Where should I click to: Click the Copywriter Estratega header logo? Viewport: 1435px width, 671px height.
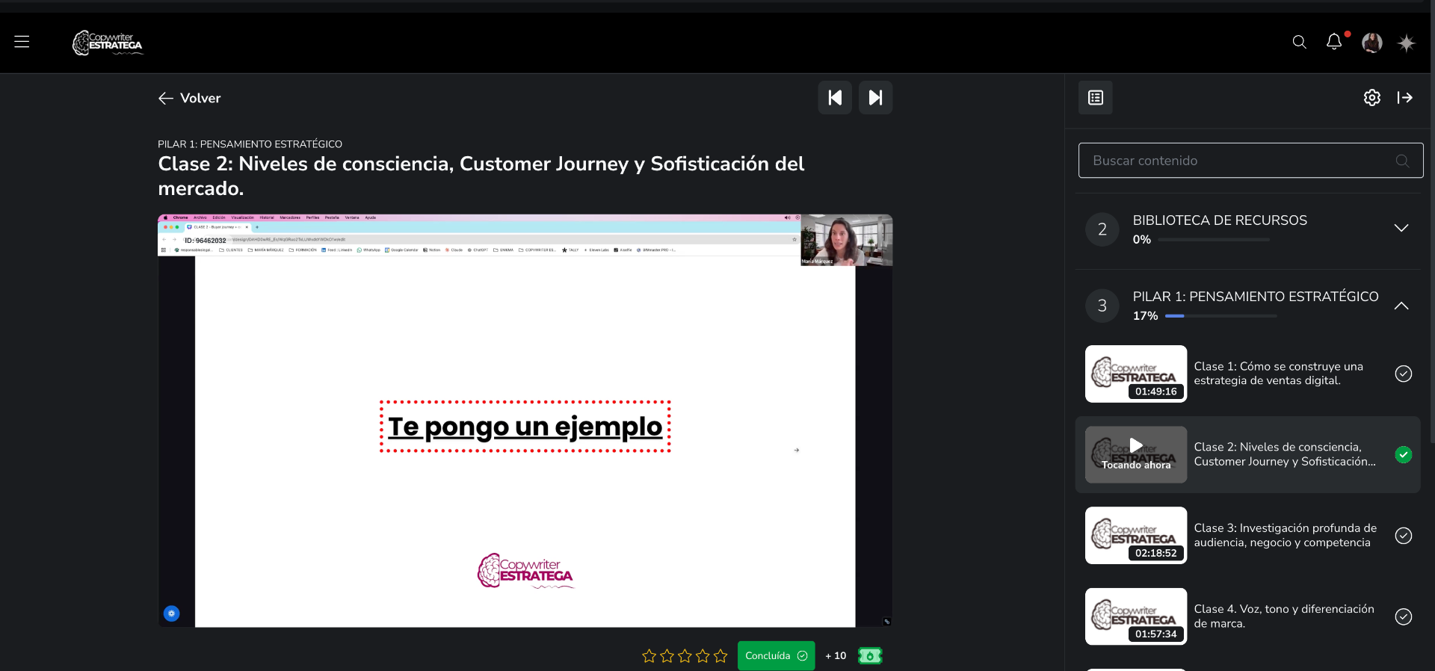click(108, 43)
